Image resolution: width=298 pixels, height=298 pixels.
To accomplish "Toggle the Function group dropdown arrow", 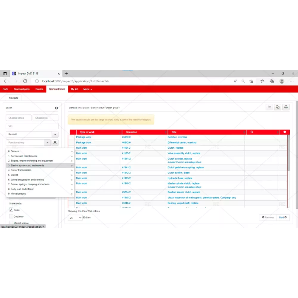I will click(47, 143).
